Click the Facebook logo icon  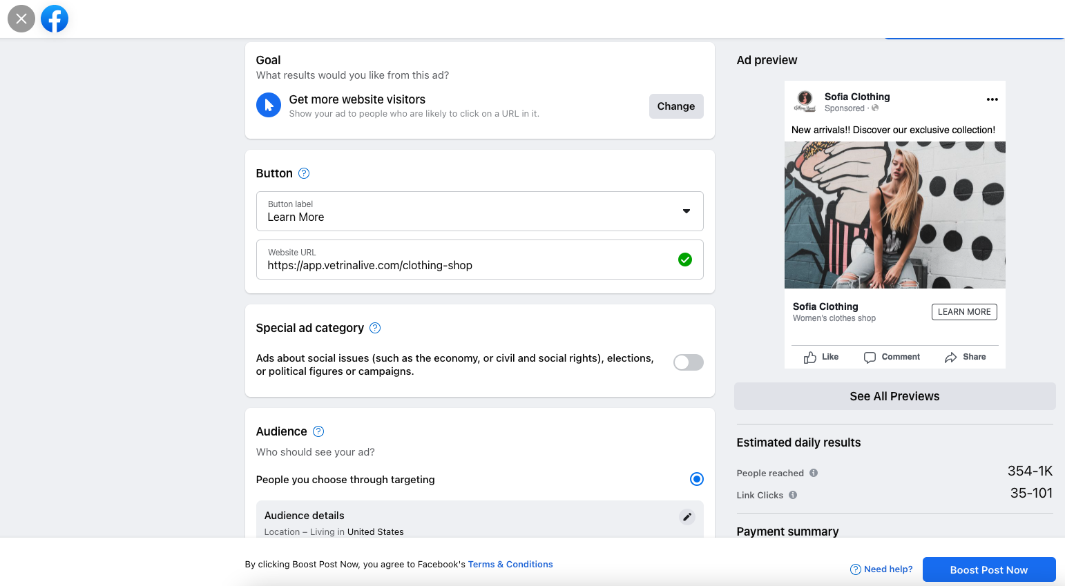click(55, 19)
